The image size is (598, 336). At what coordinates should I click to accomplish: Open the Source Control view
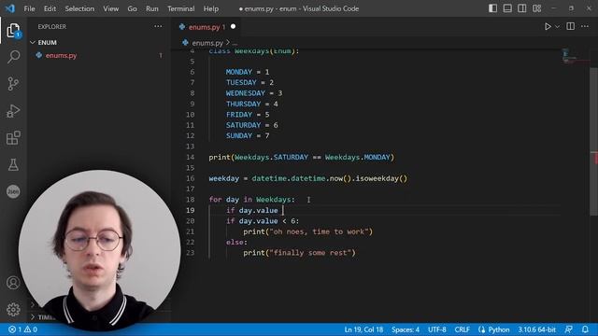[13, 83]
